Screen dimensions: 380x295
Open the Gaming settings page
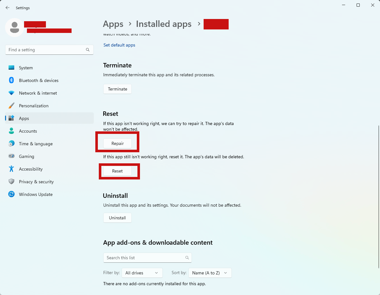[49, 156]
